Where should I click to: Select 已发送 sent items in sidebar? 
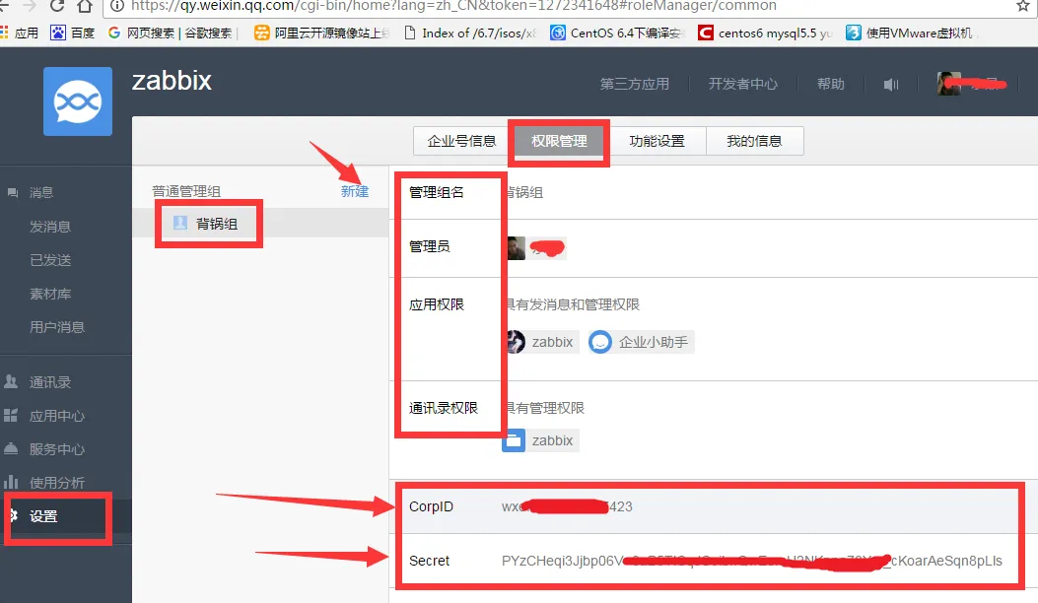(x=50, y=260)
